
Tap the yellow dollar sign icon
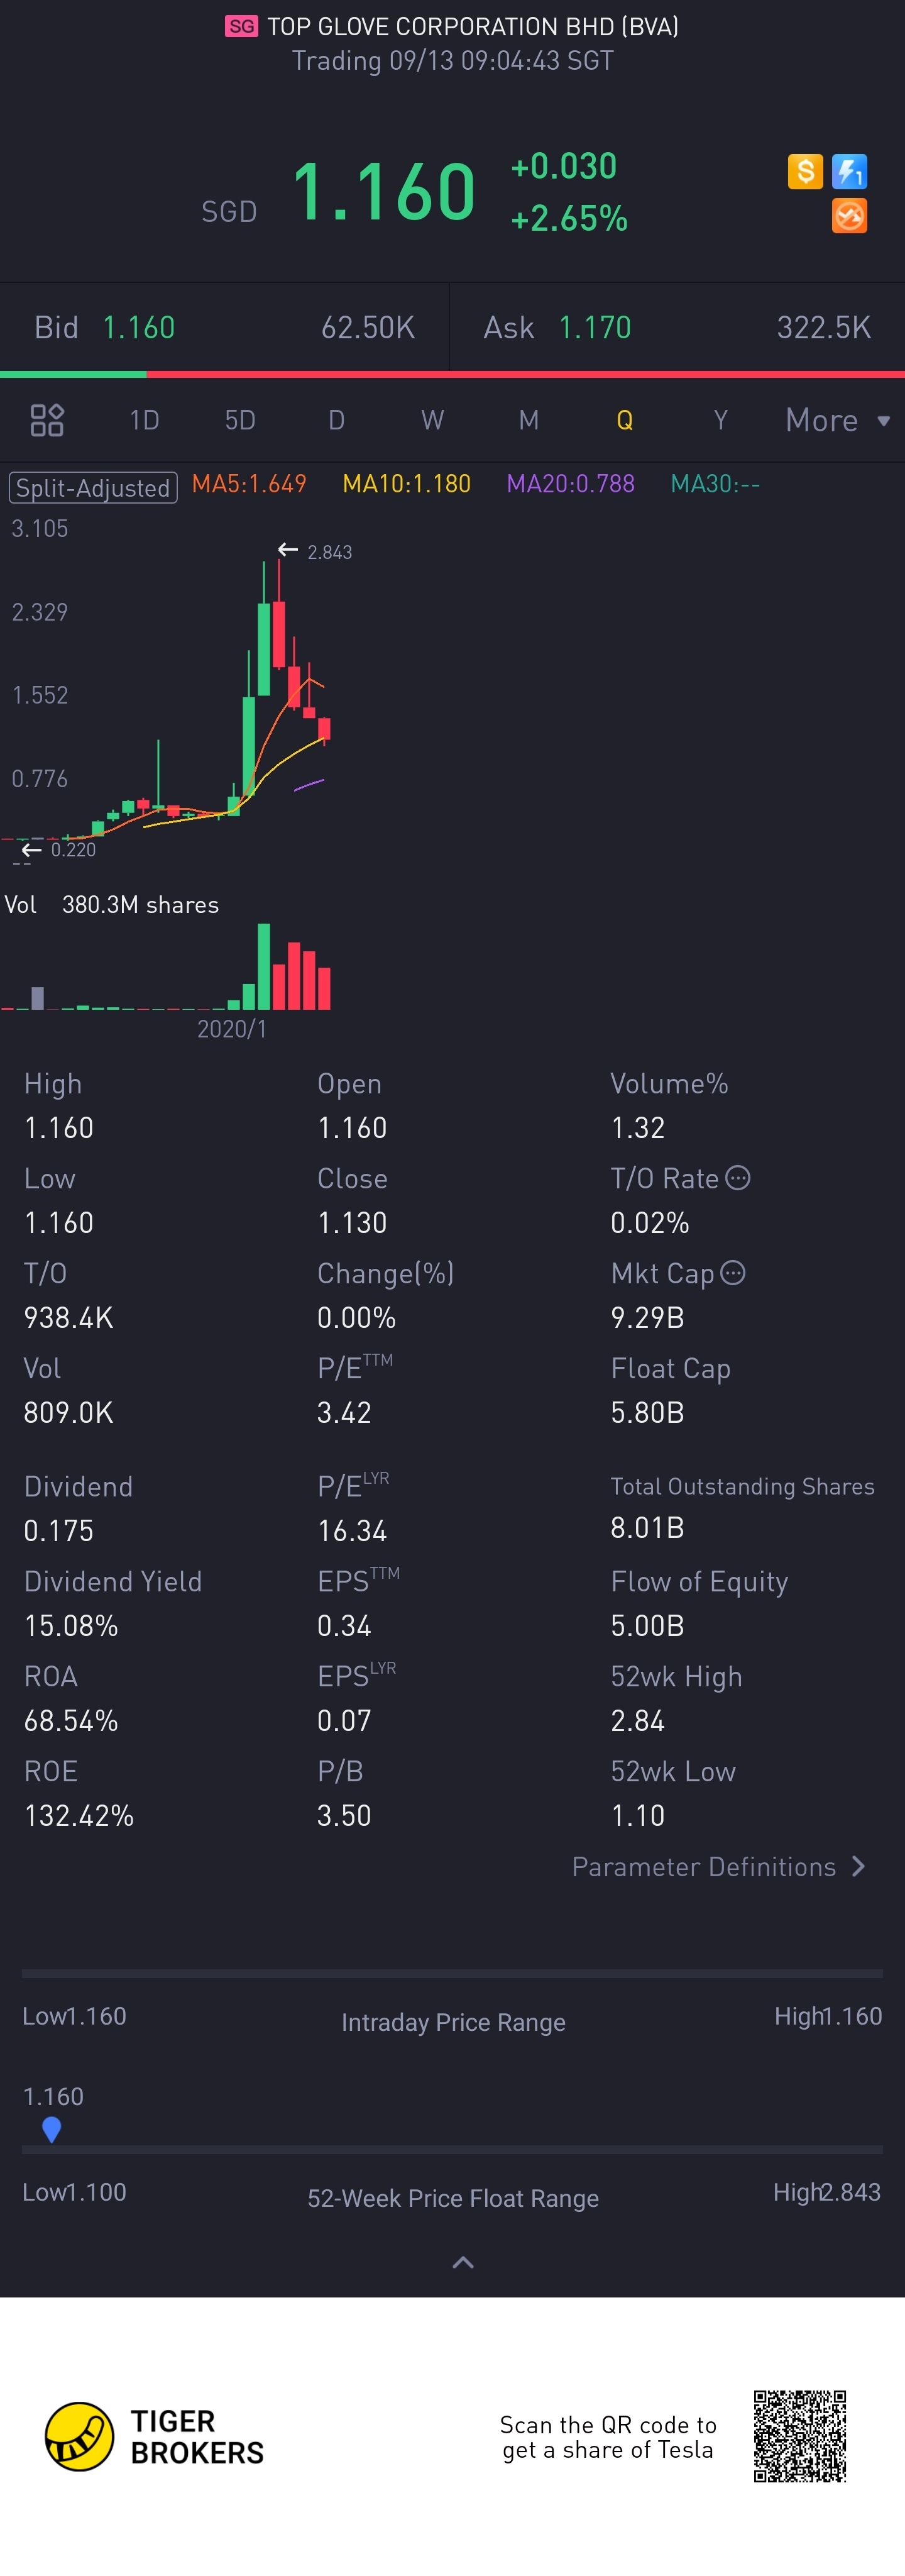point(805,171)
